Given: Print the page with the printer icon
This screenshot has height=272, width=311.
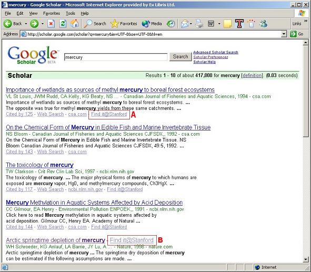Looking at the screenshot, I should 199,24.
